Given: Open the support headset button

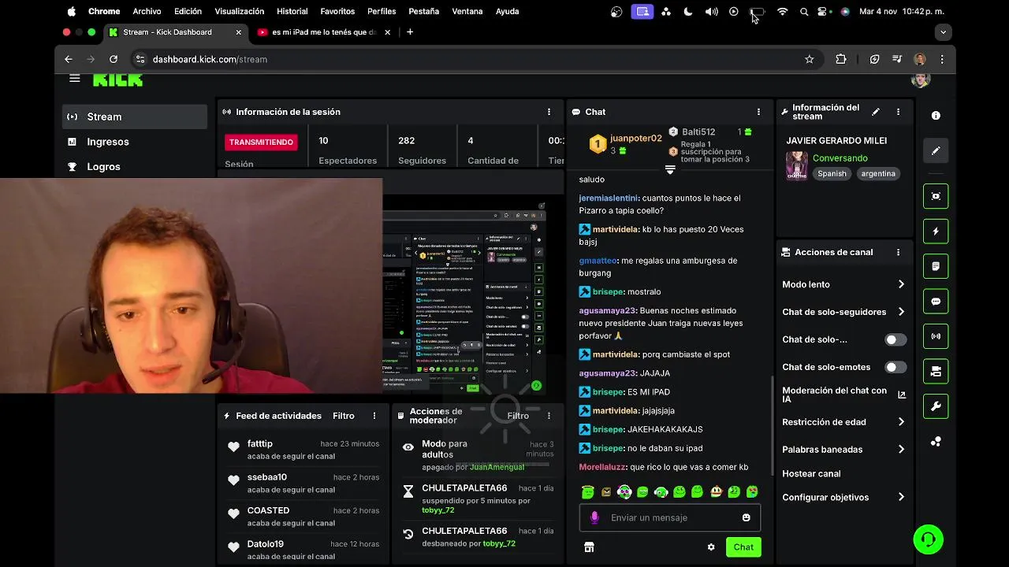Looking at the screenshot, I should [929, 539].
